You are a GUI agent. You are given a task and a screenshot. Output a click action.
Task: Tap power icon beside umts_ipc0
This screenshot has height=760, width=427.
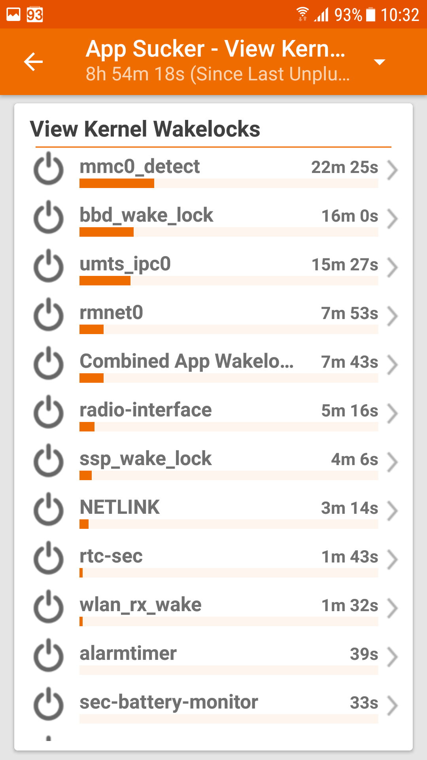pyautogui.click(x=49, y=266)
